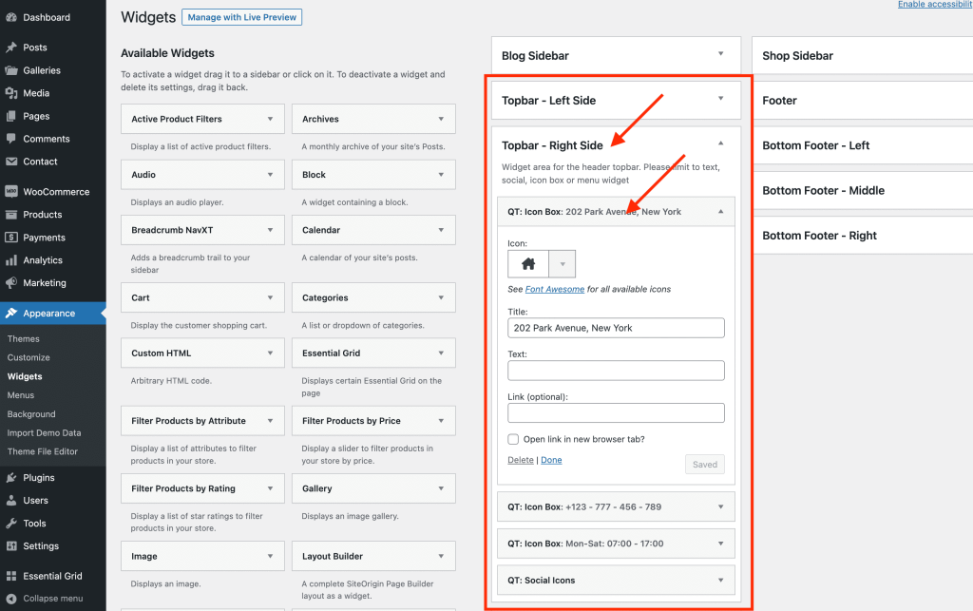This screenshot has width=973, height=611.
Task: Follow the Font Awesome link
Action: (x=555, y=289)
